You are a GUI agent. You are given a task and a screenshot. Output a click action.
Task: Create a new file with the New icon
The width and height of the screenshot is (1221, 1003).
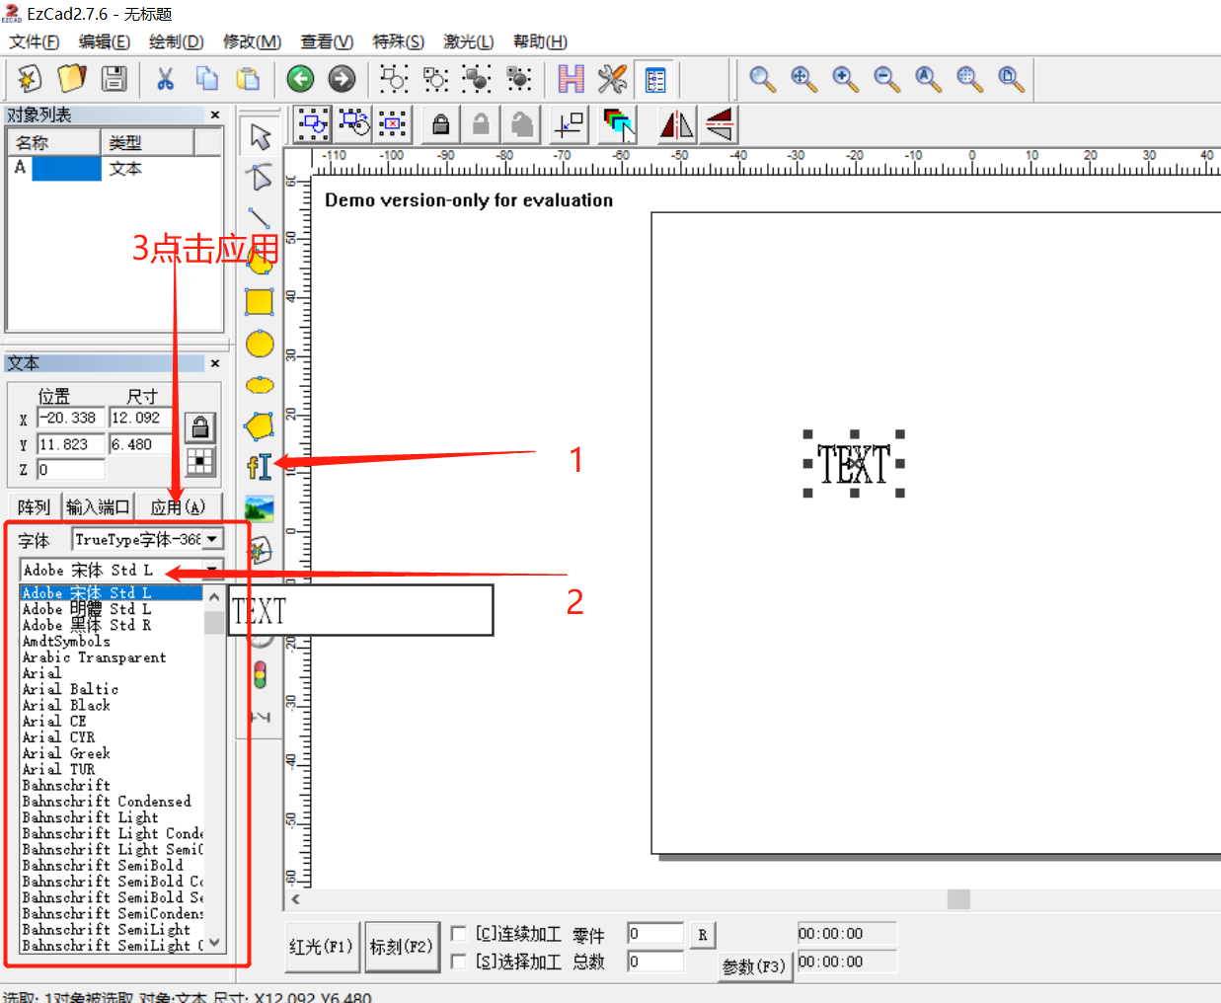pyautogui.click(x=30, y=79)
